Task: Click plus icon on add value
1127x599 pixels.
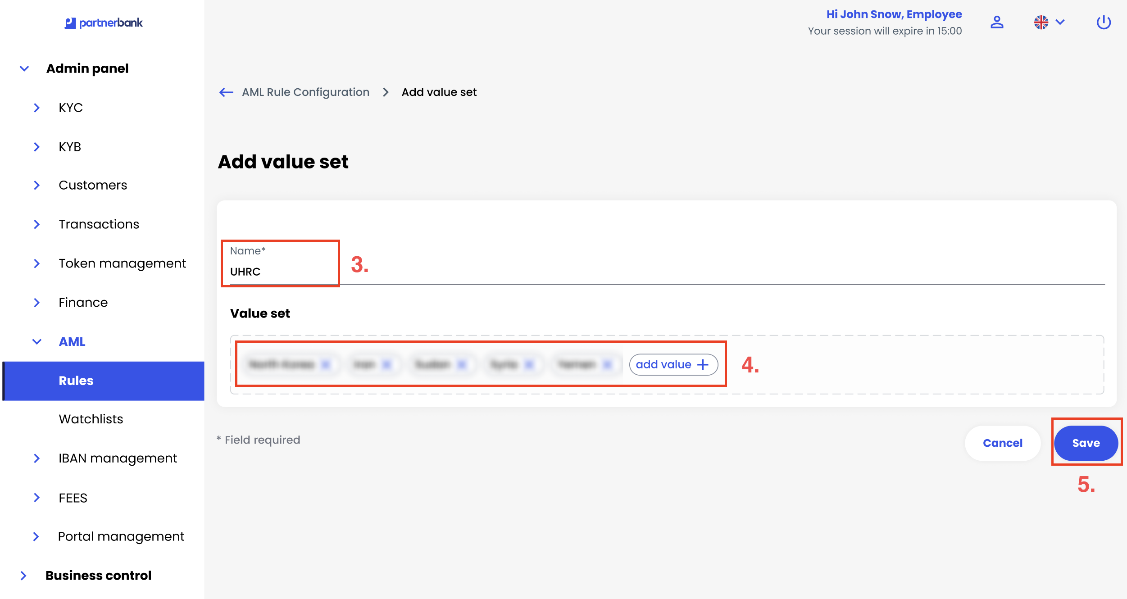Action: 703,364
